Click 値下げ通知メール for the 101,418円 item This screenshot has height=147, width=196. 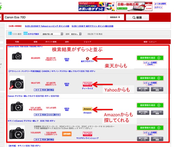(x=143, y=113)
